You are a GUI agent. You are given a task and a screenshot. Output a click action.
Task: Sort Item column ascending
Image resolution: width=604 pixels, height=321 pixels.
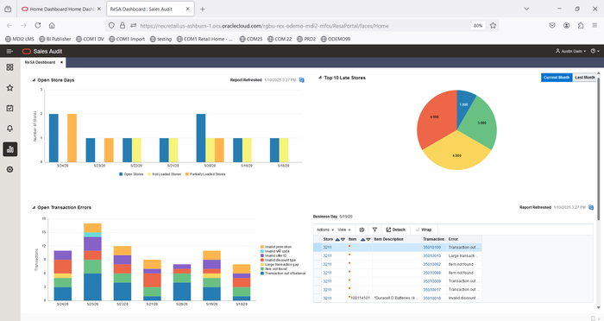pyautogui.click(x=363, y=239)
